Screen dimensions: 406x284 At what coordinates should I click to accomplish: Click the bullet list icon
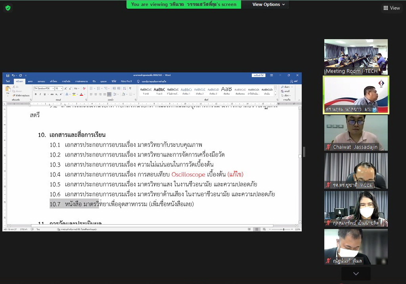[91, 88]
